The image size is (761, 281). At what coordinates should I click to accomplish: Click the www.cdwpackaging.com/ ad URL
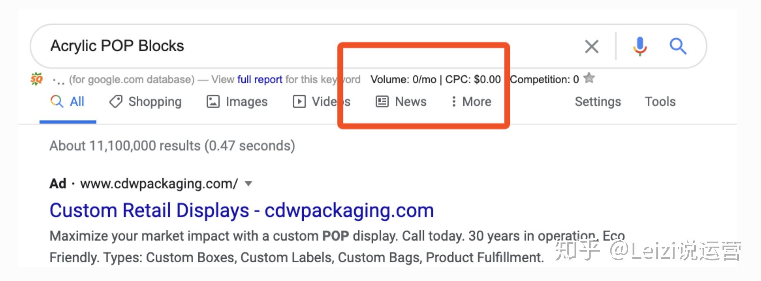coord(159,184)
